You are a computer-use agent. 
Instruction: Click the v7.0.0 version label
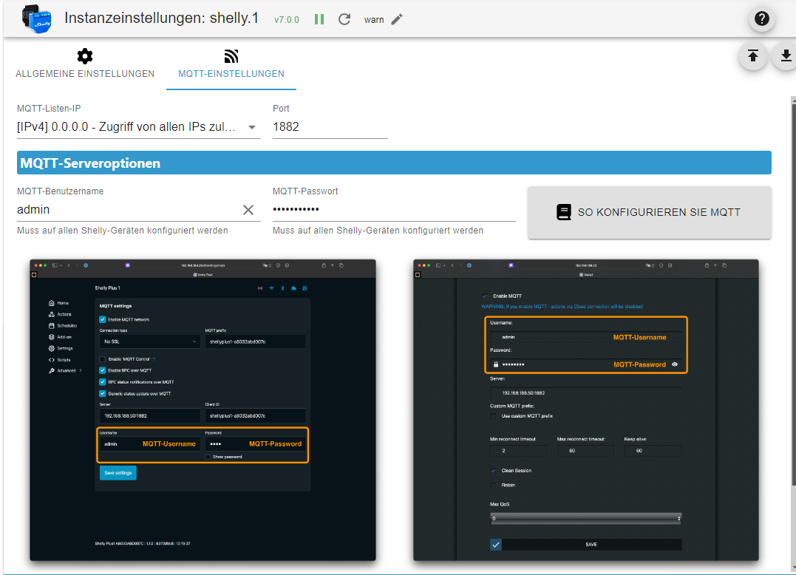pyautogui.click(x=286, y=20)
